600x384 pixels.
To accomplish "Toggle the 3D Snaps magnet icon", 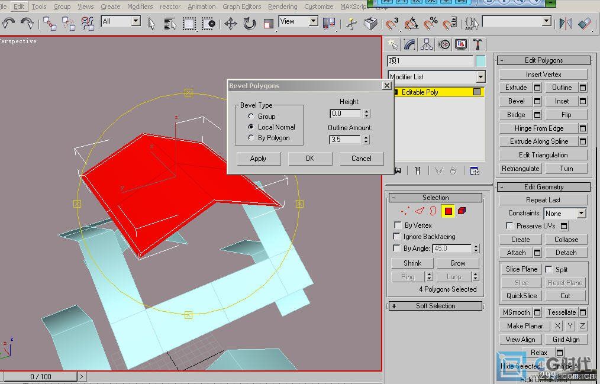I will point(392,24).
